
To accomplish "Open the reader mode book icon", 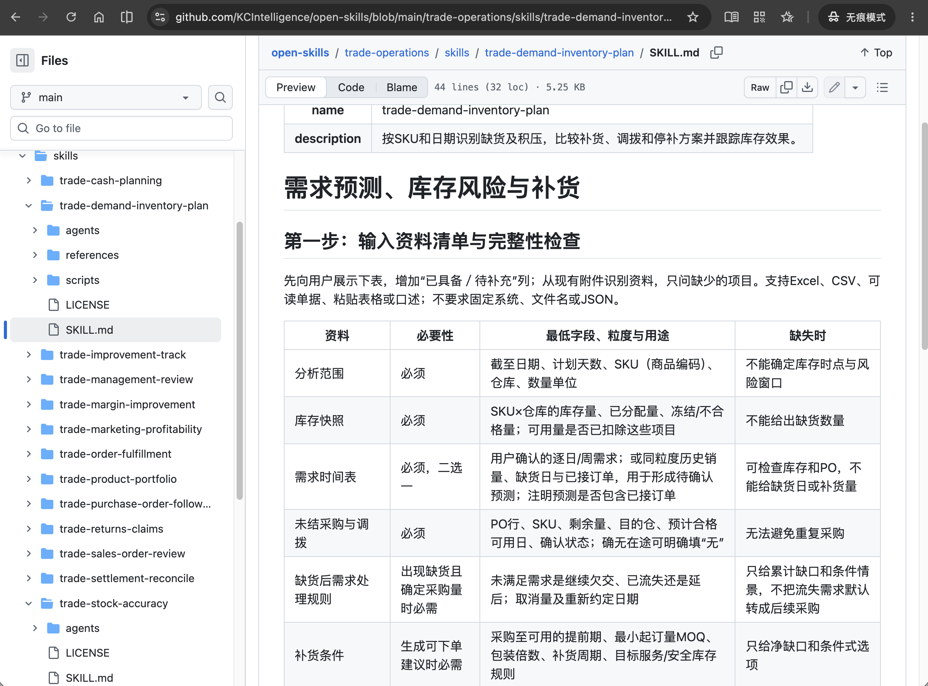I will click(732, 17).
